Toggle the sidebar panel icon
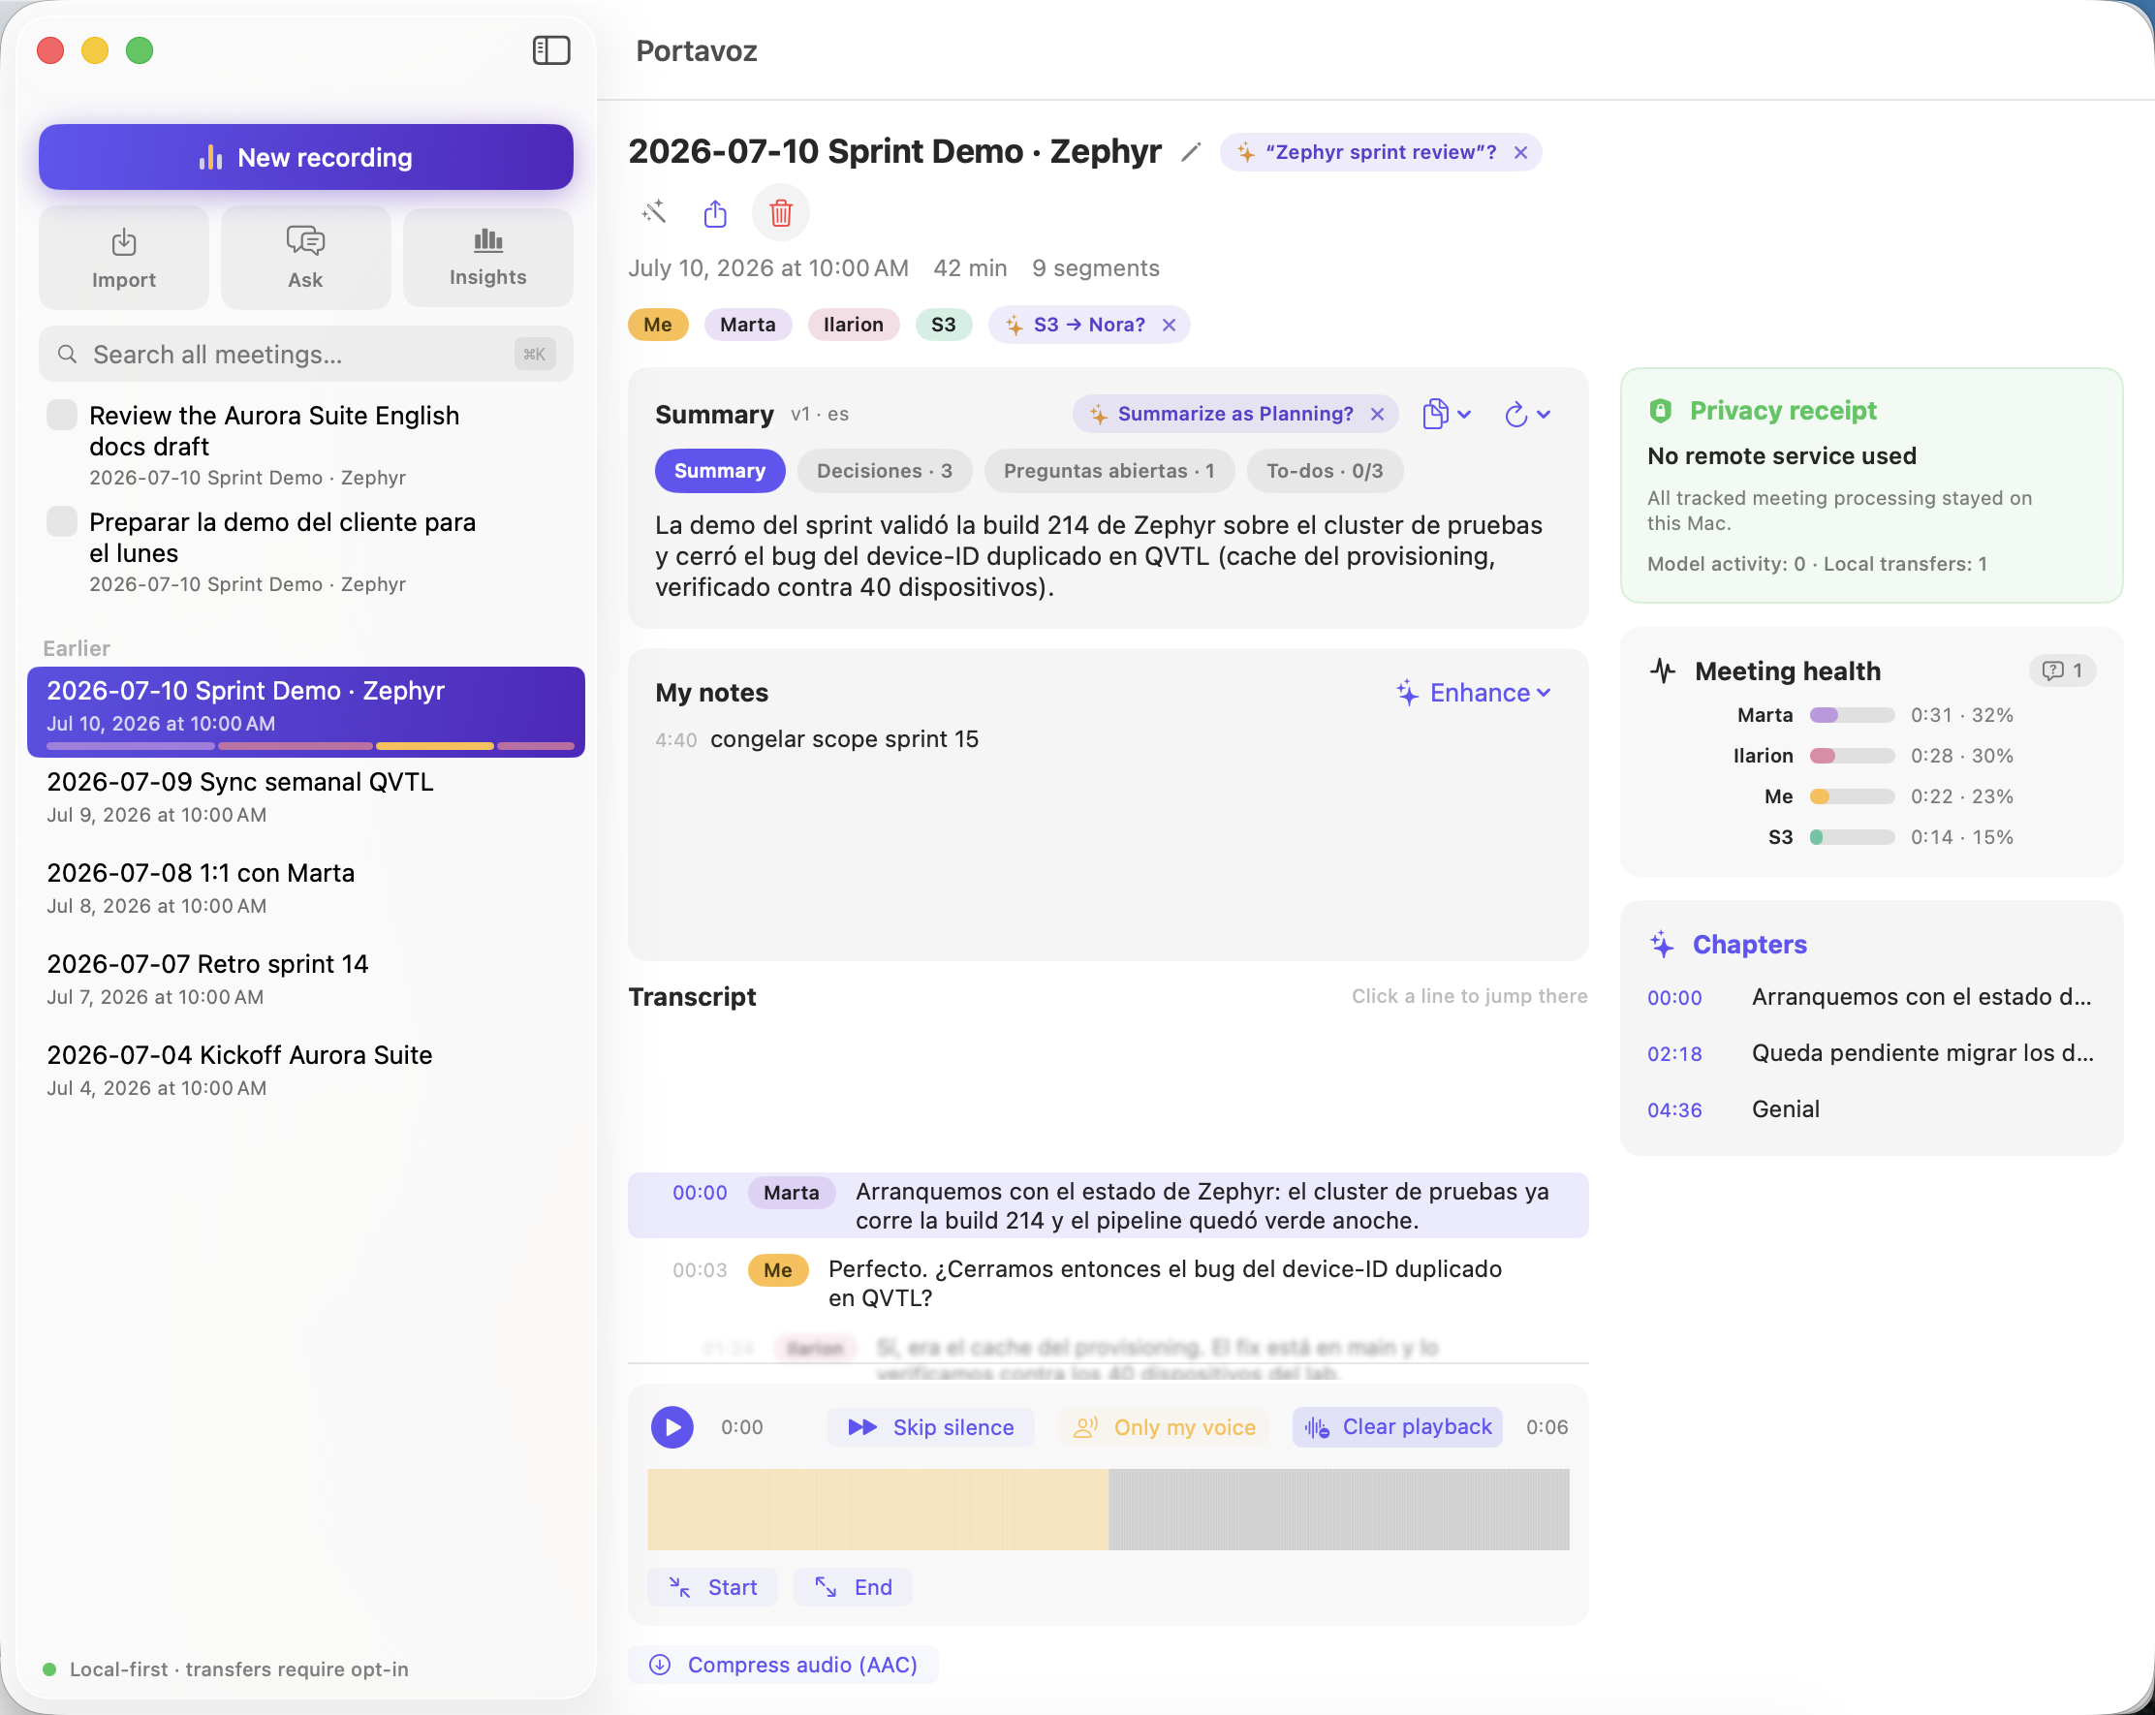2155x1715 pixels. tap(550, 50)
